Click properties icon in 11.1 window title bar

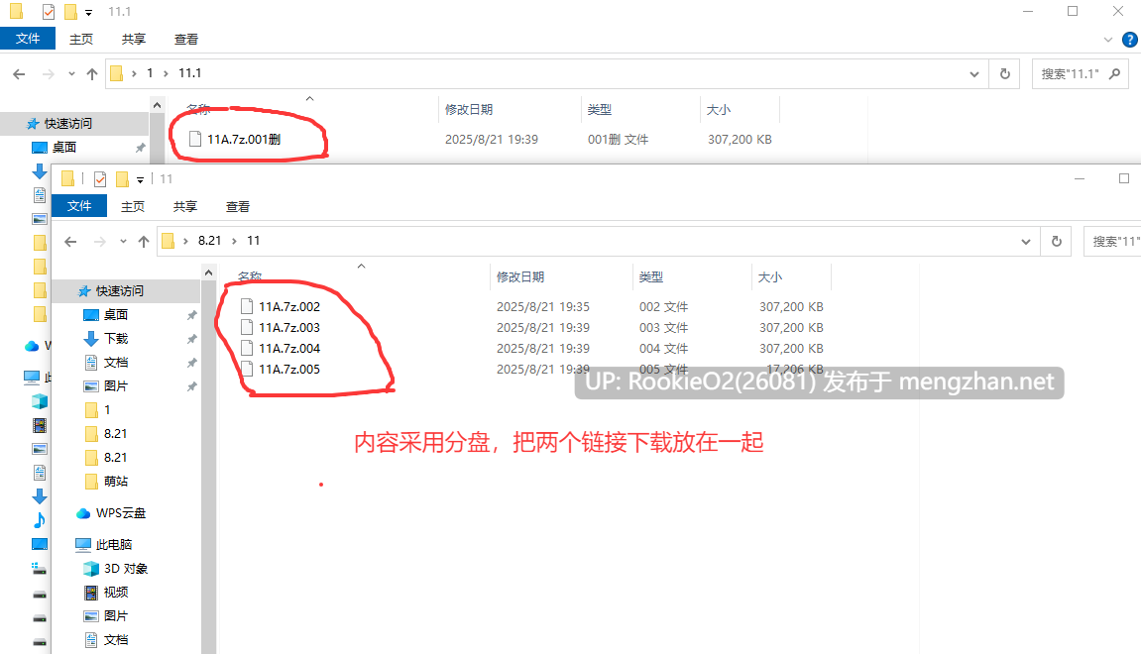(x=48, y=12)
